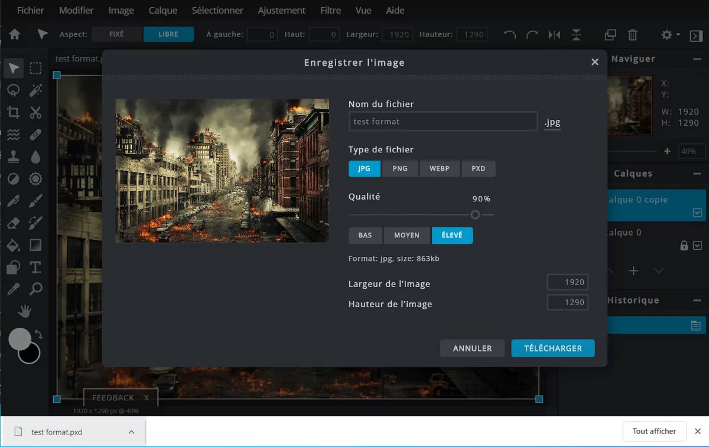Image resolution: width=709 pixels, height=447 pixels.
Task: Select the Text tool
Action: pyautogui.click(x=35, y=267)
